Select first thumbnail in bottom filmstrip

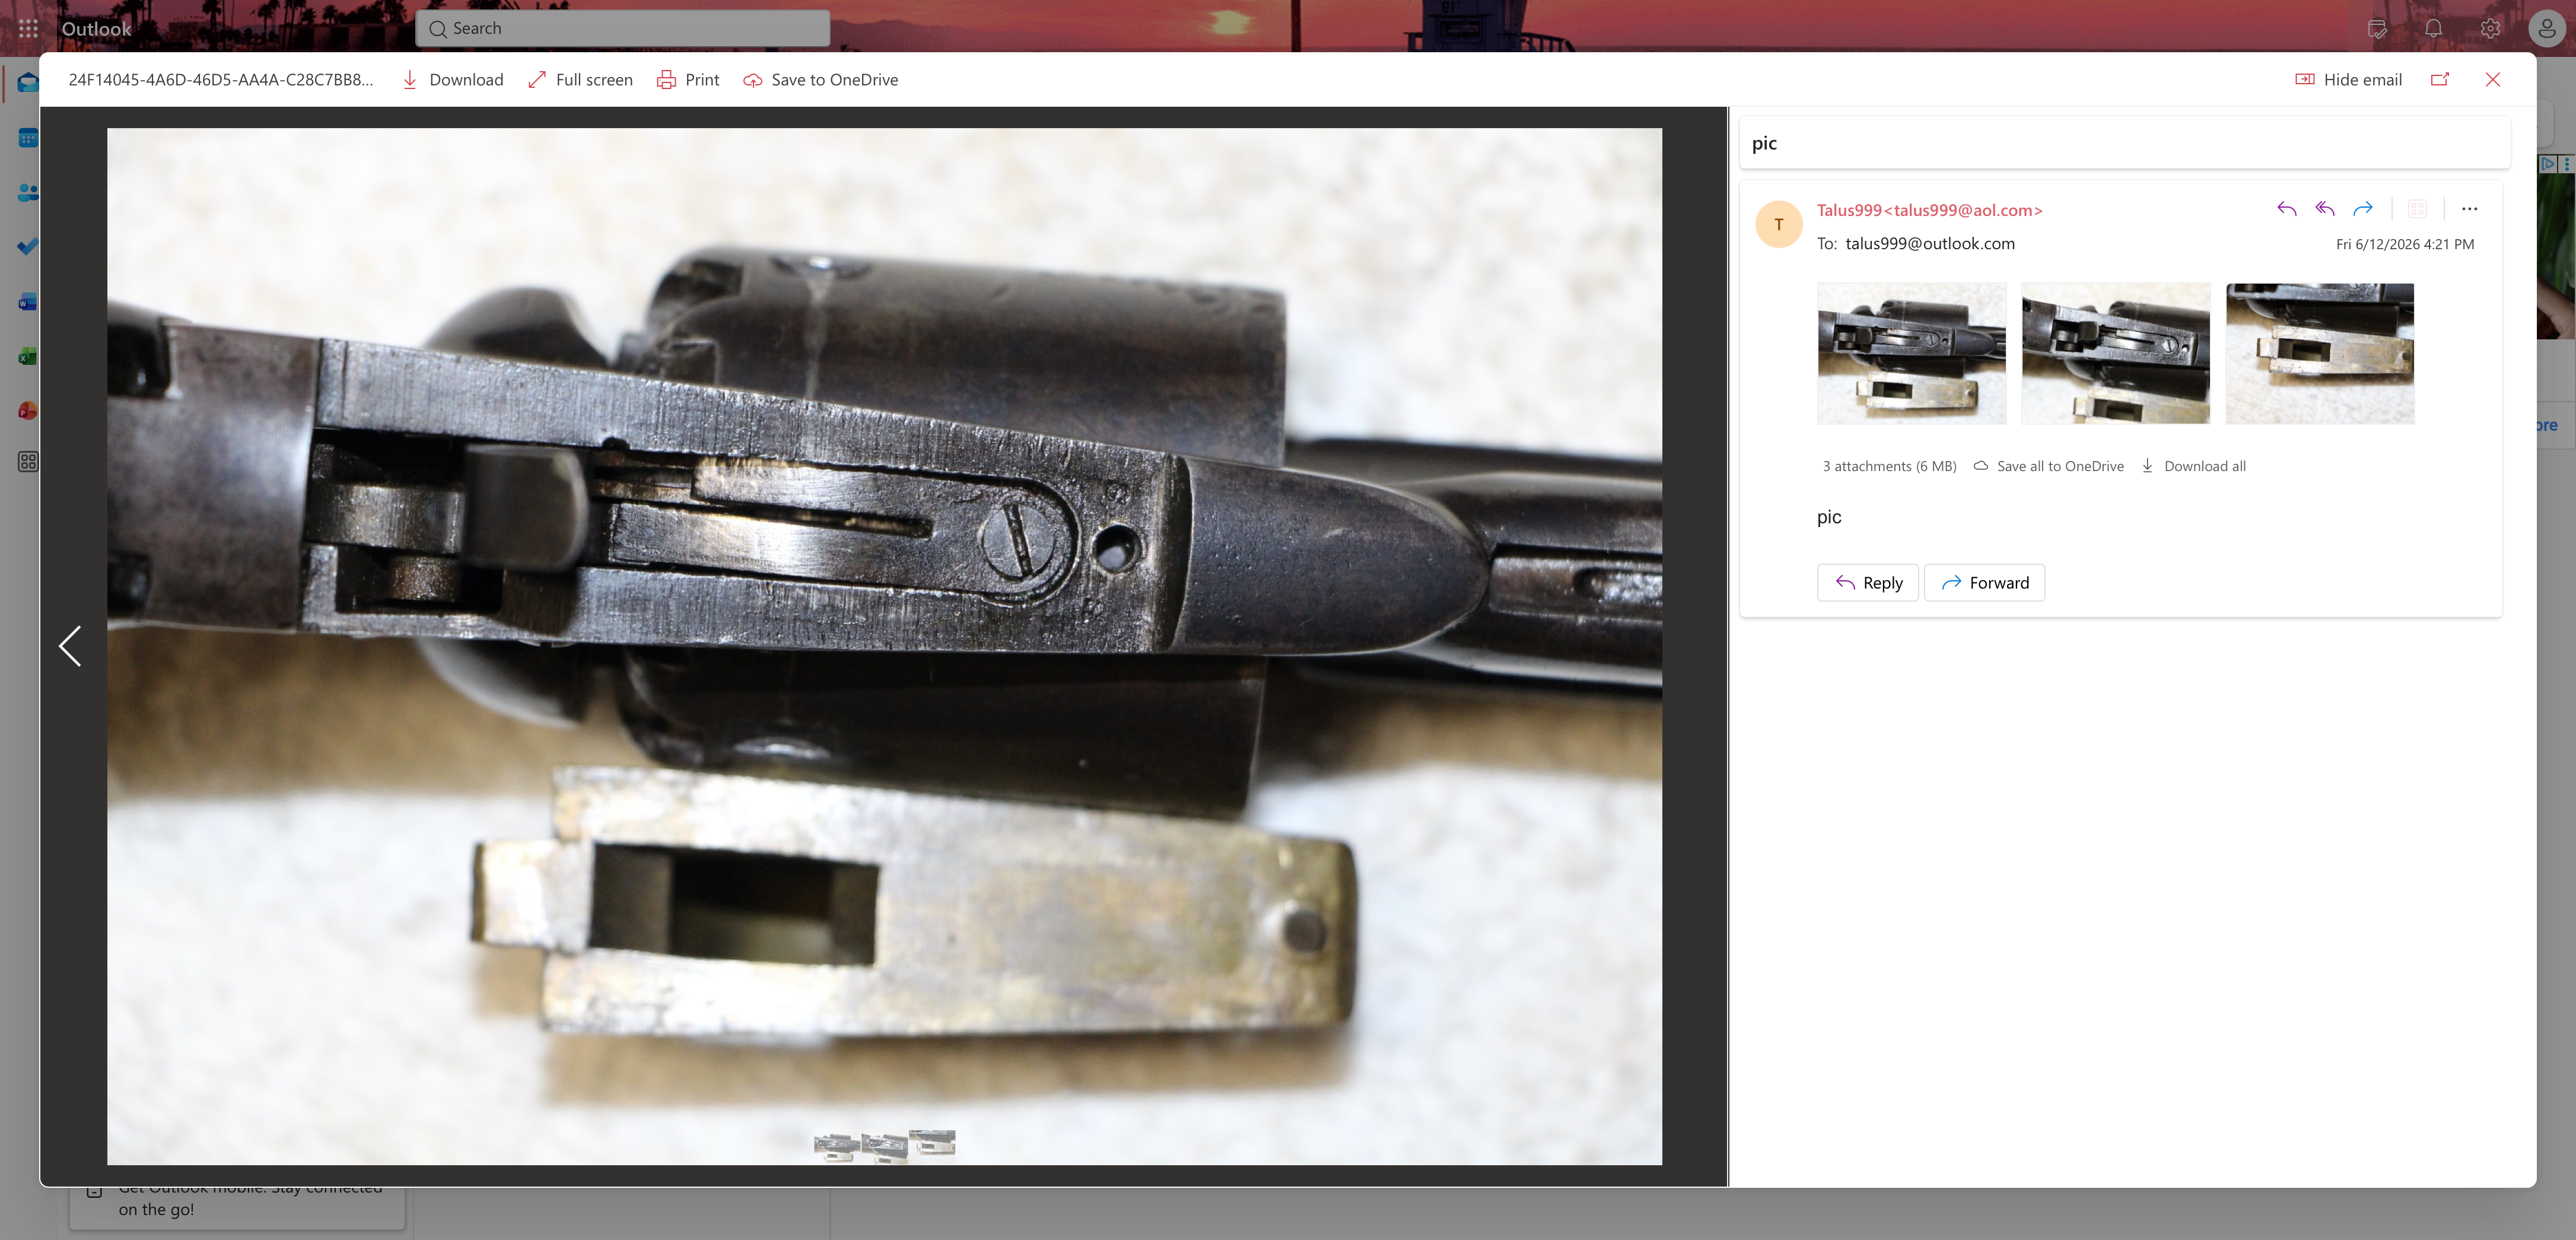(836, 1146)
